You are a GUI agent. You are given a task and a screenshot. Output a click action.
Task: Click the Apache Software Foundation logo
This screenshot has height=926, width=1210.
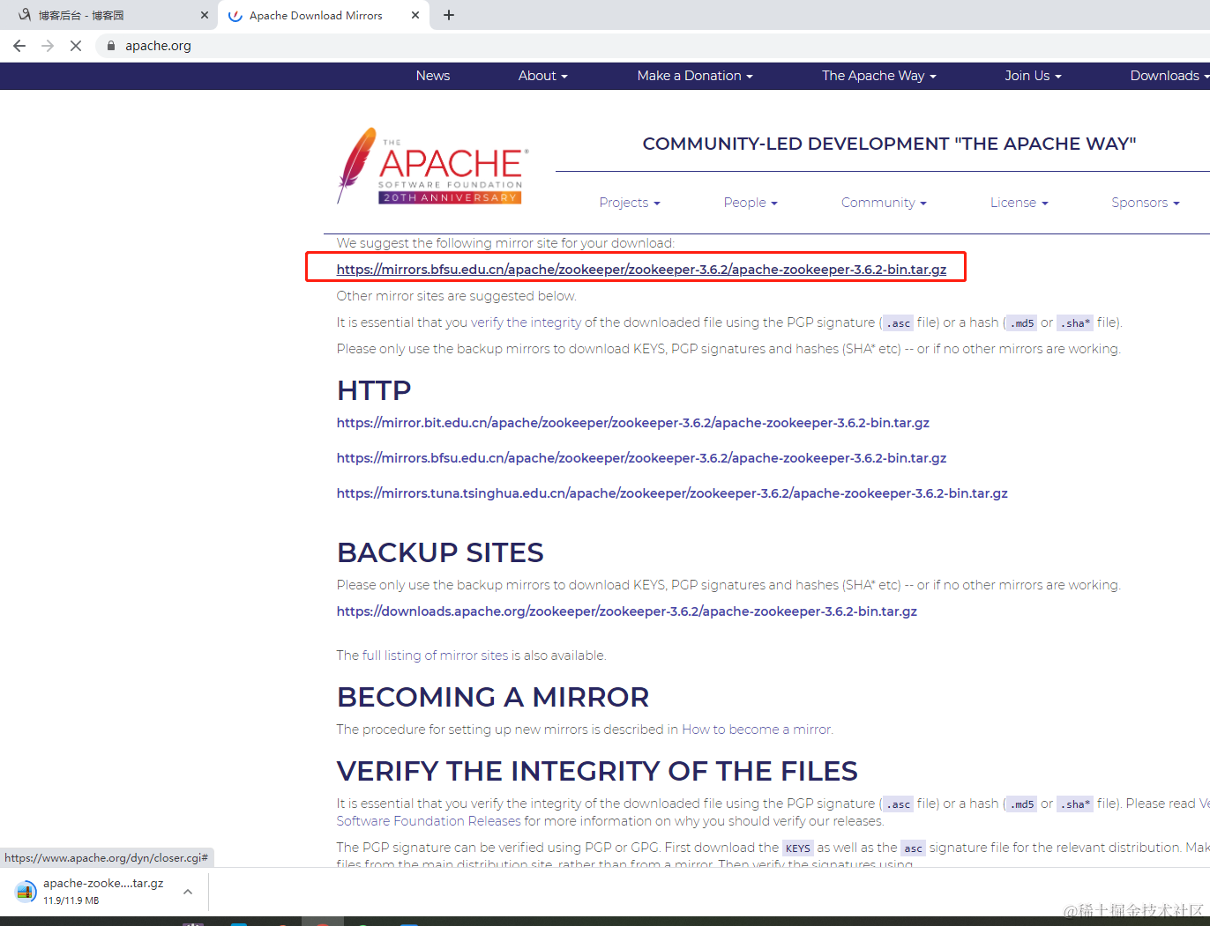[x=432, y=166]
